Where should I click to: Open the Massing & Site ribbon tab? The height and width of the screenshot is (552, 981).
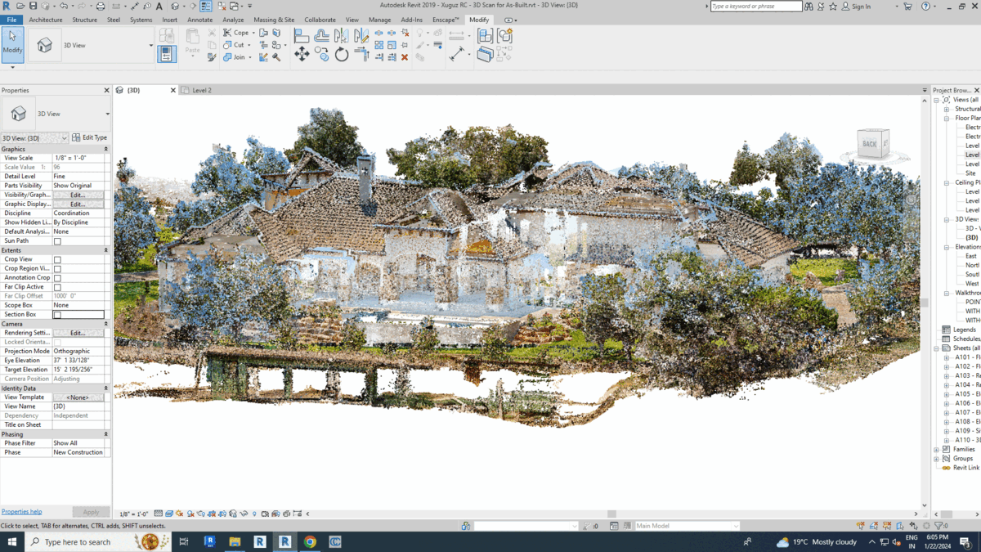pyautogui.click(x=273, y=20)
